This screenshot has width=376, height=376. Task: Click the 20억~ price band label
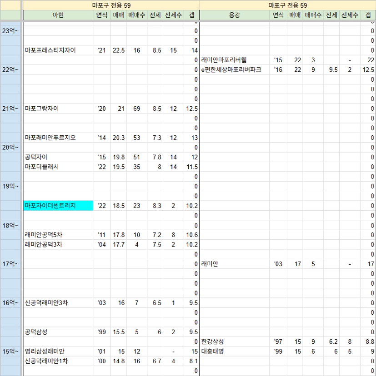pyautogui.click(x=10, y=148)
